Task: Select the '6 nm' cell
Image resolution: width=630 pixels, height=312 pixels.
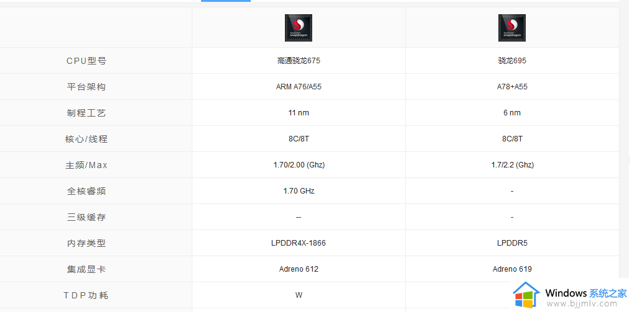Action: 512,113
